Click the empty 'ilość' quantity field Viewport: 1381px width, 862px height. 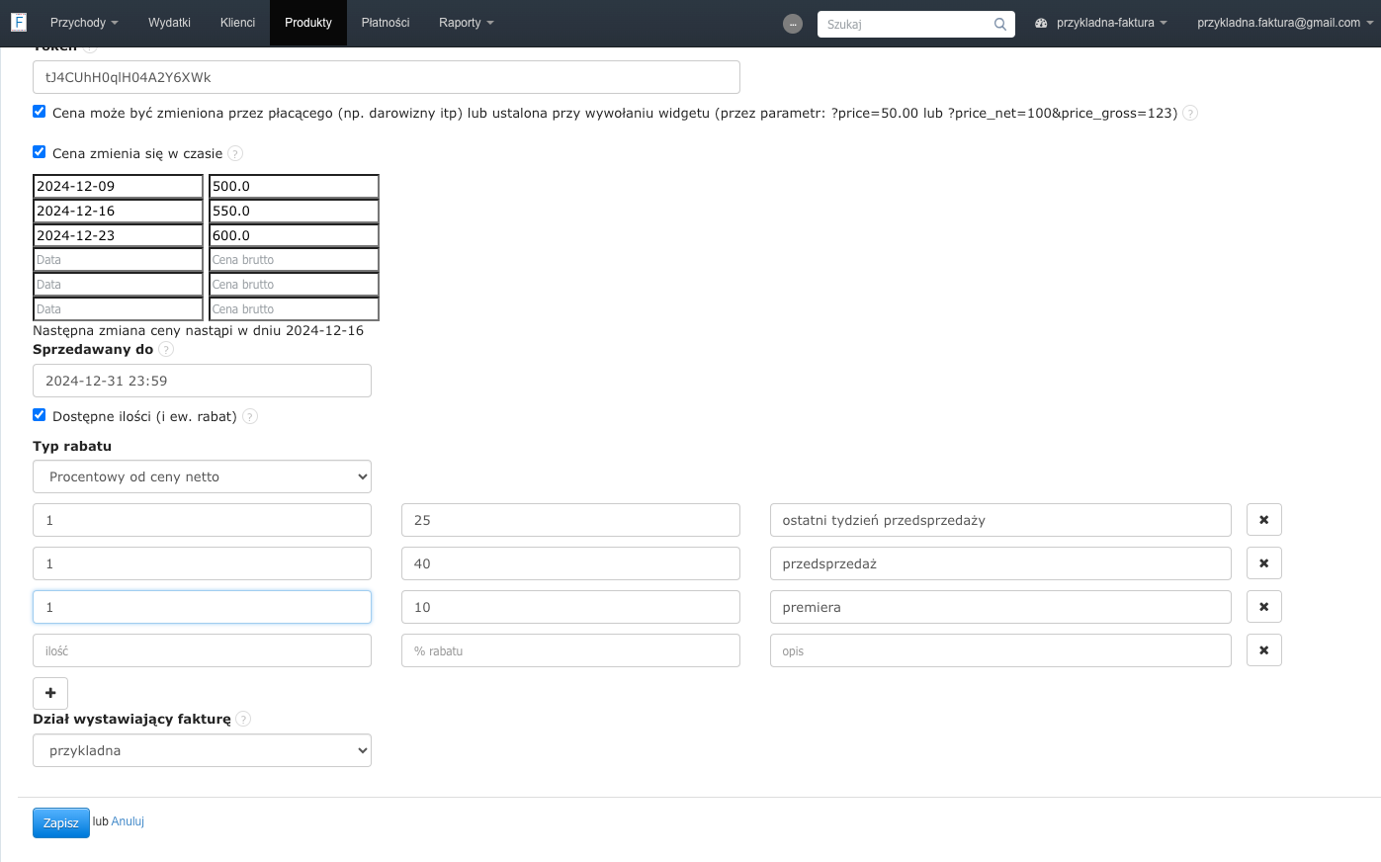click(202, 650)
